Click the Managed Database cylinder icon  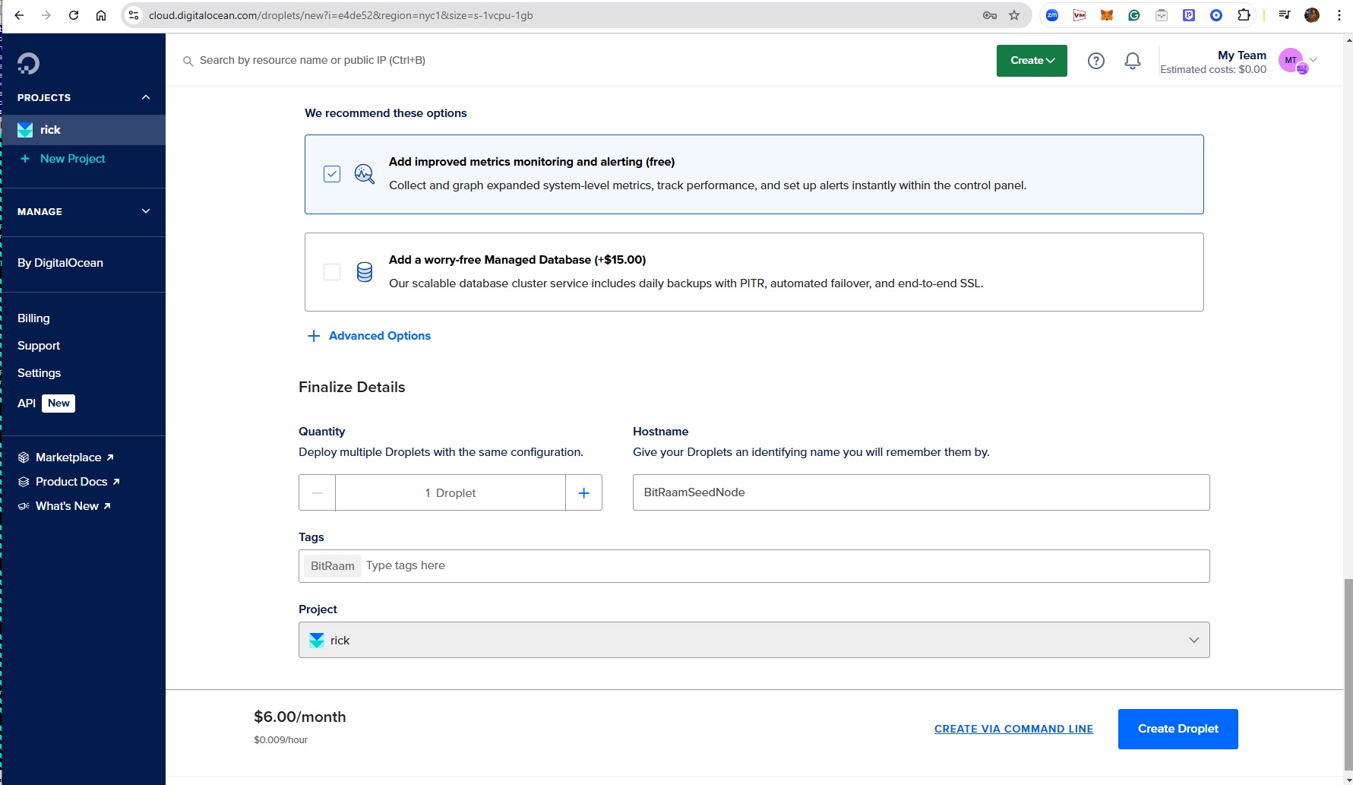click(365, 272)
